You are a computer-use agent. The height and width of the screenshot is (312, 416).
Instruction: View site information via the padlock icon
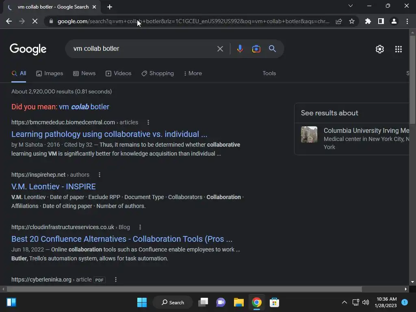[51, 21]
